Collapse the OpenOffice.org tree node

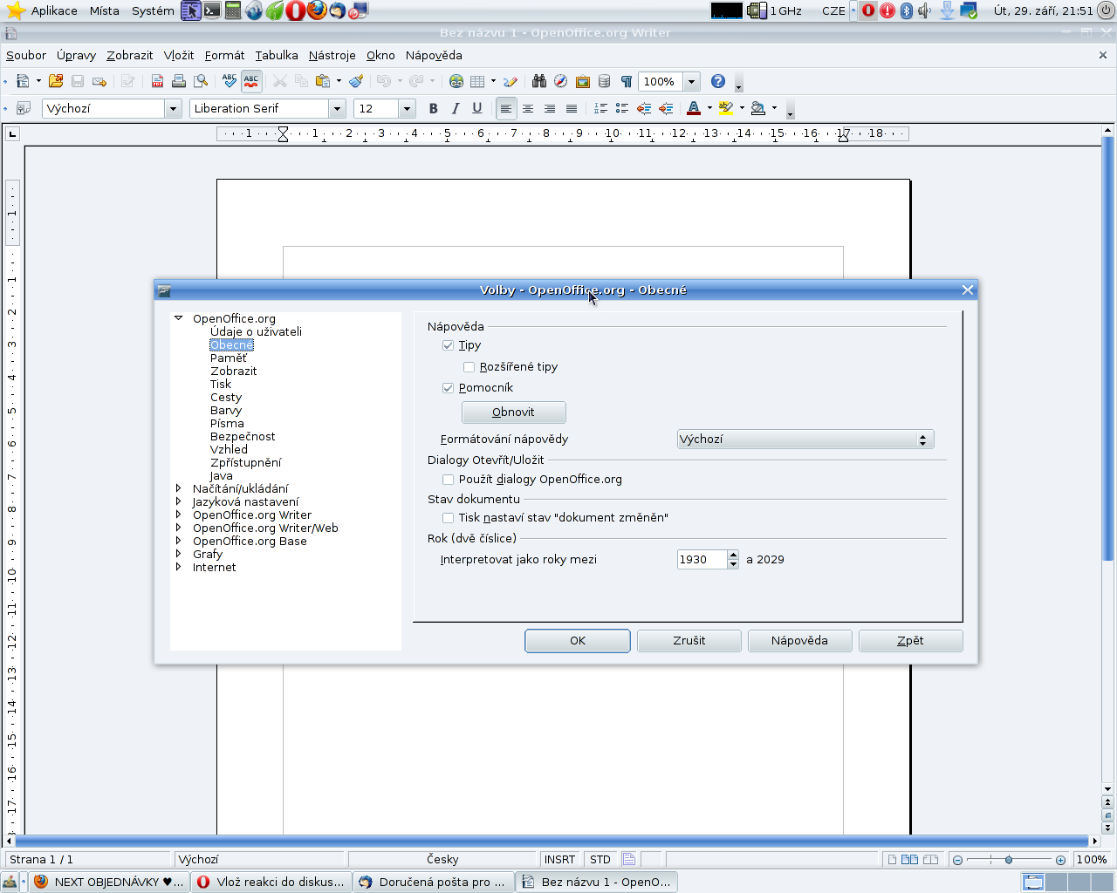179,318
